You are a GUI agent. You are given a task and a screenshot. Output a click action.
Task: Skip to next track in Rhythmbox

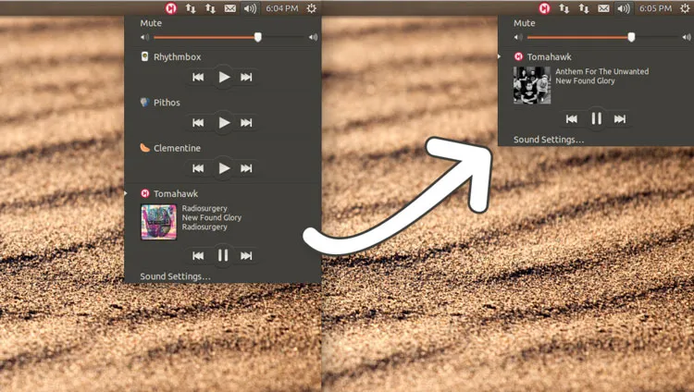[x=246, y=77]
